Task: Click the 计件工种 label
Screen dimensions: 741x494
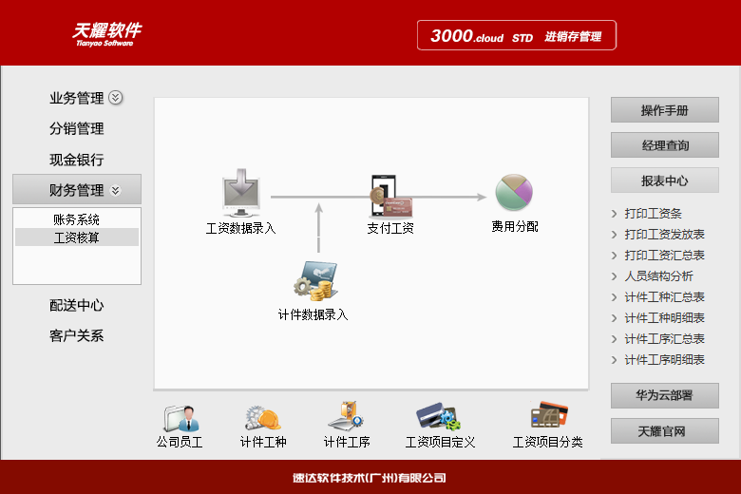Action: tap(263, 443)
